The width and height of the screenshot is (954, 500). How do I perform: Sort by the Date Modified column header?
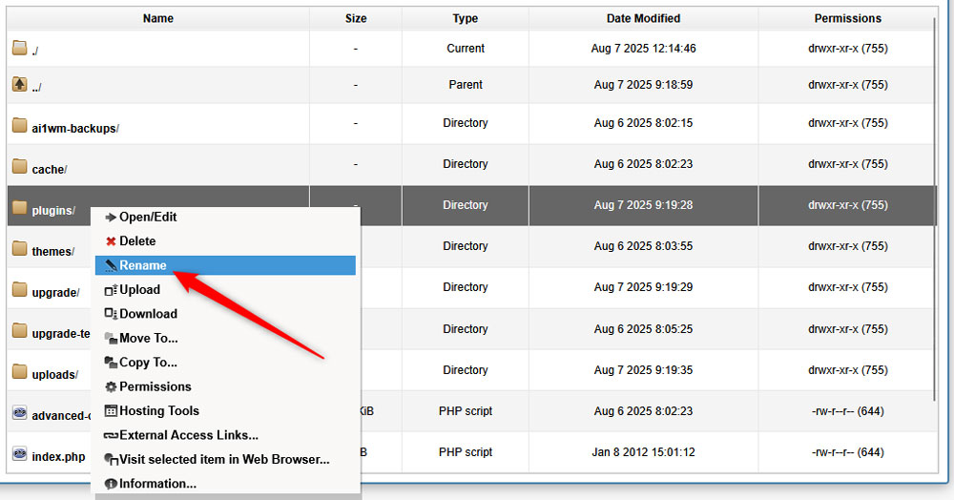[x=643, y=18]
